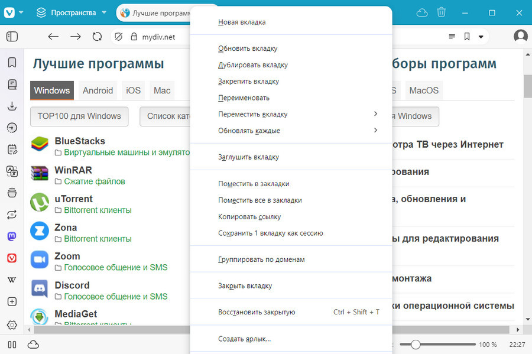
Task: Open closed tabs trash icon
Action: pyautogui.click(x=441, y=12)
